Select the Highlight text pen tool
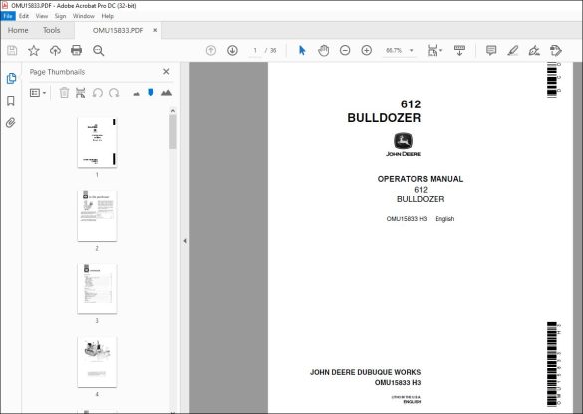The width and height of the screenshot is (583, 414). [x=512, y=50]
